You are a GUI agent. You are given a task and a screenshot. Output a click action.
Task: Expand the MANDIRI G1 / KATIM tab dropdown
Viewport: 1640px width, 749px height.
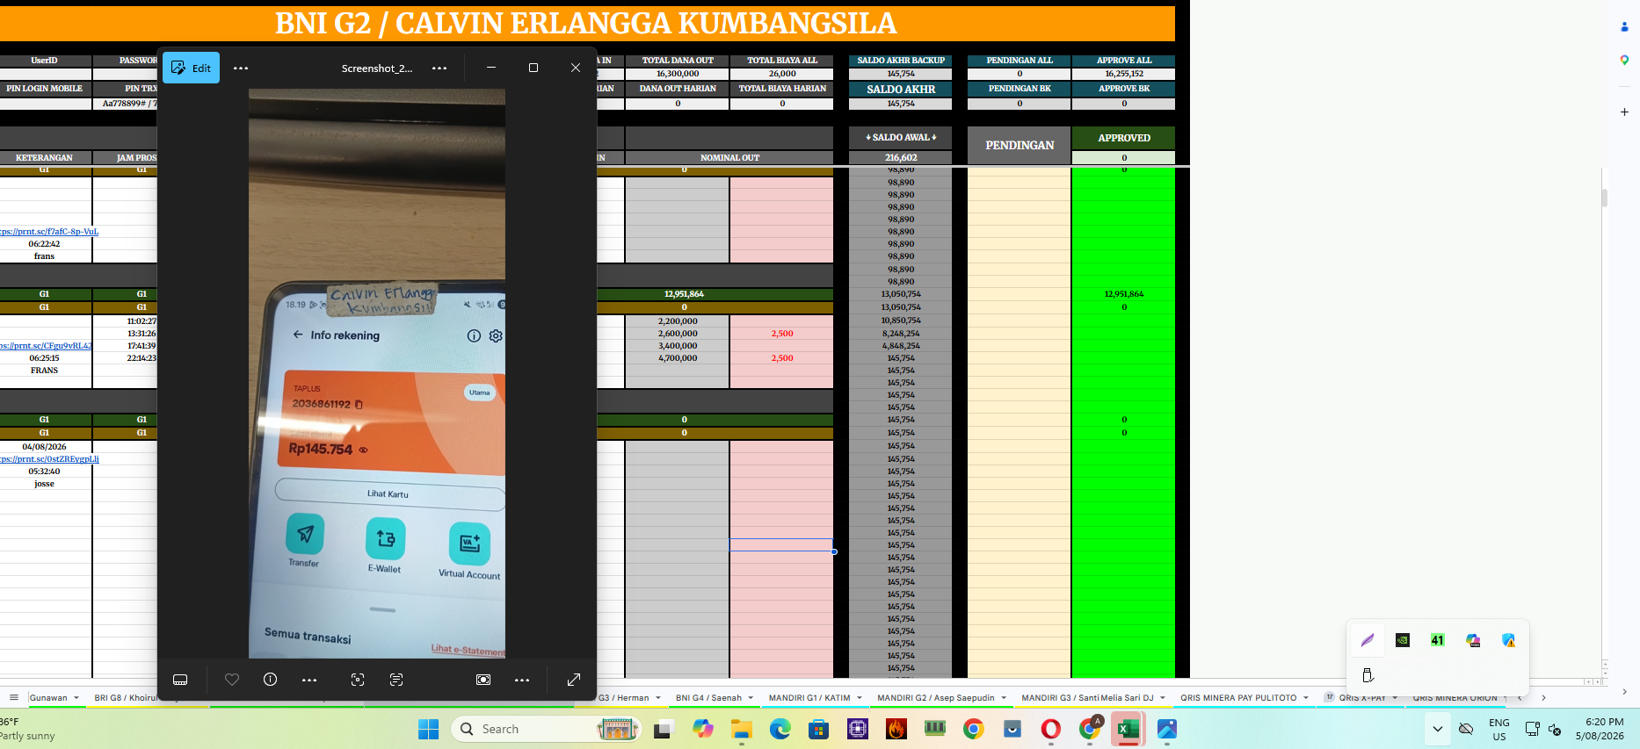point(860,698)
